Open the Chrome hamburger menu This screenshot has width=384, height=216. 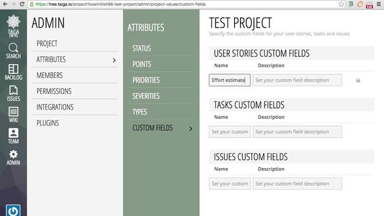(379, 4)
